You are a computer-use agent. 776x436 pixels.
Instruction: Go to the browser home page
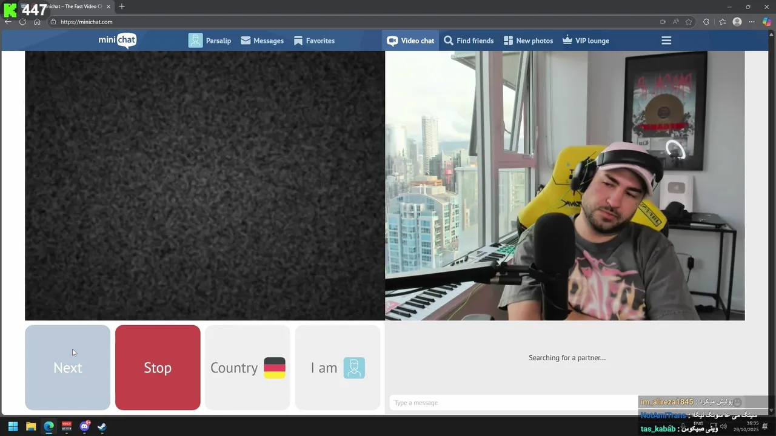37,22
